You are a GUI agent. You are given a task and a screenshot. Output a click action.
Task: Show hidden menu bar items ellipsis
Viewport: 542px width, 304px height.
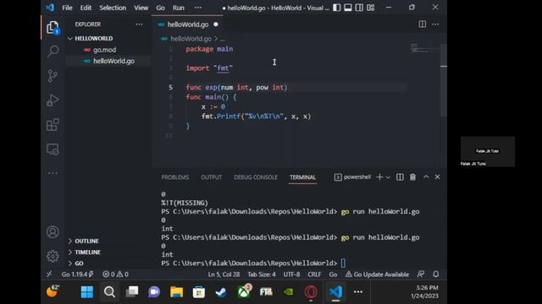point(197,8)
